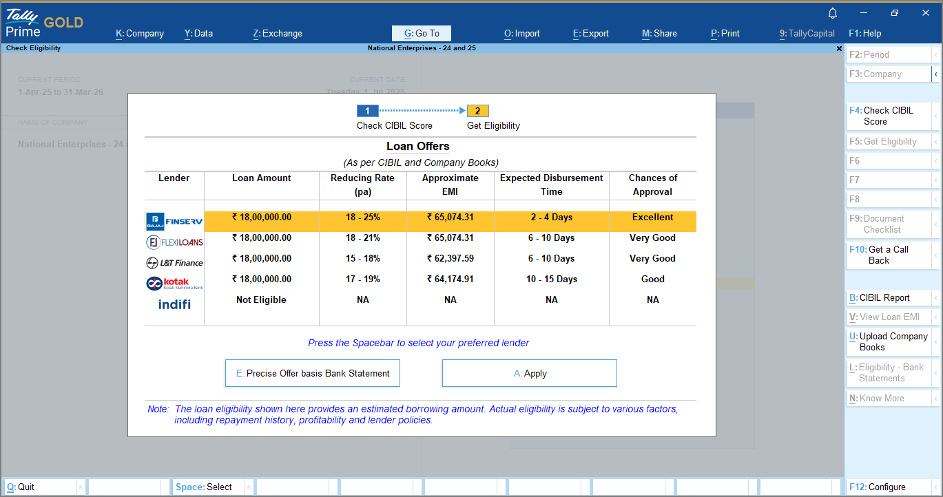Select the Bajaj Finserv lender logo

(x=174, y=221)
